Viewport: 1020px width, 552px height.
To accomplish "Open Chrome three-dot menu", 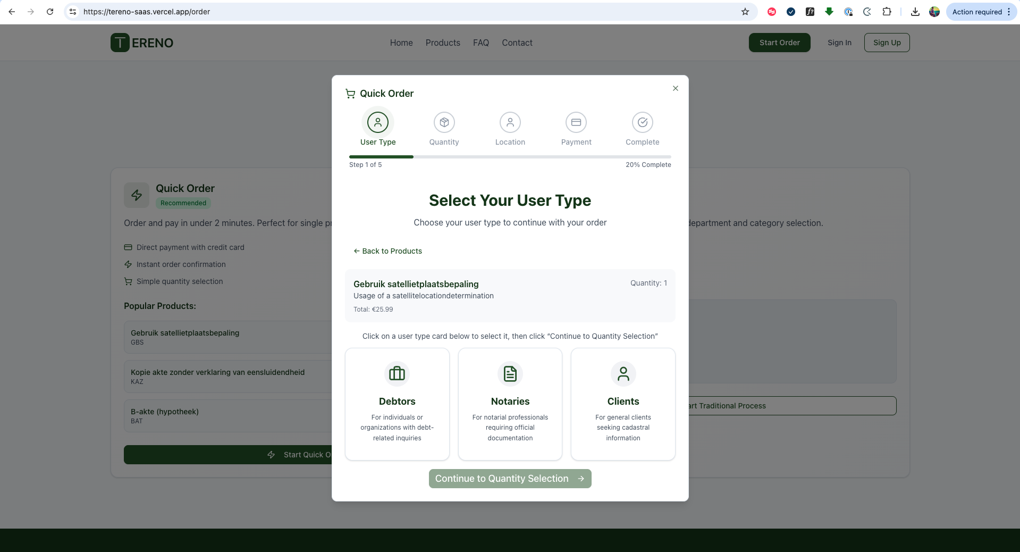I will 1009,12.
